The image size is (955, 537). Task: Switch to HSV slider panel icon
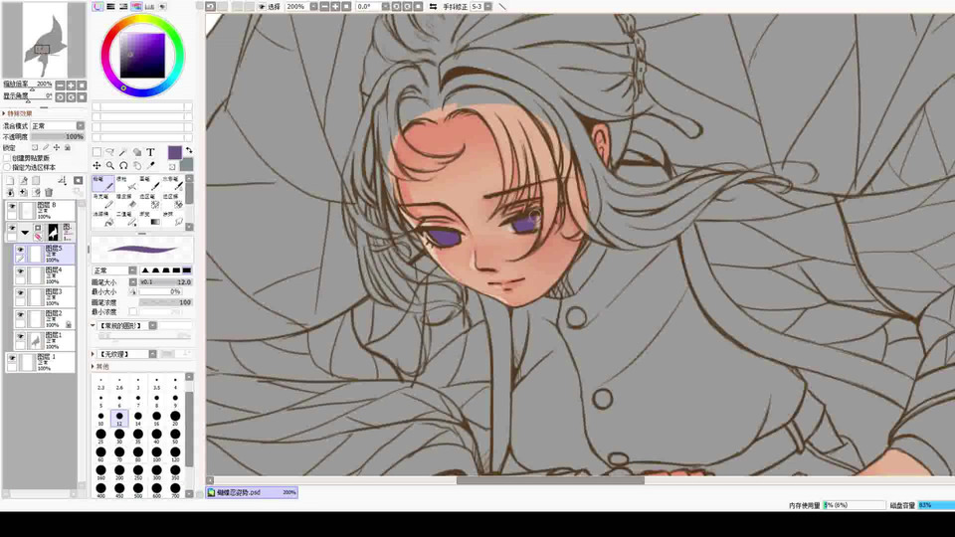click(123, 7)
